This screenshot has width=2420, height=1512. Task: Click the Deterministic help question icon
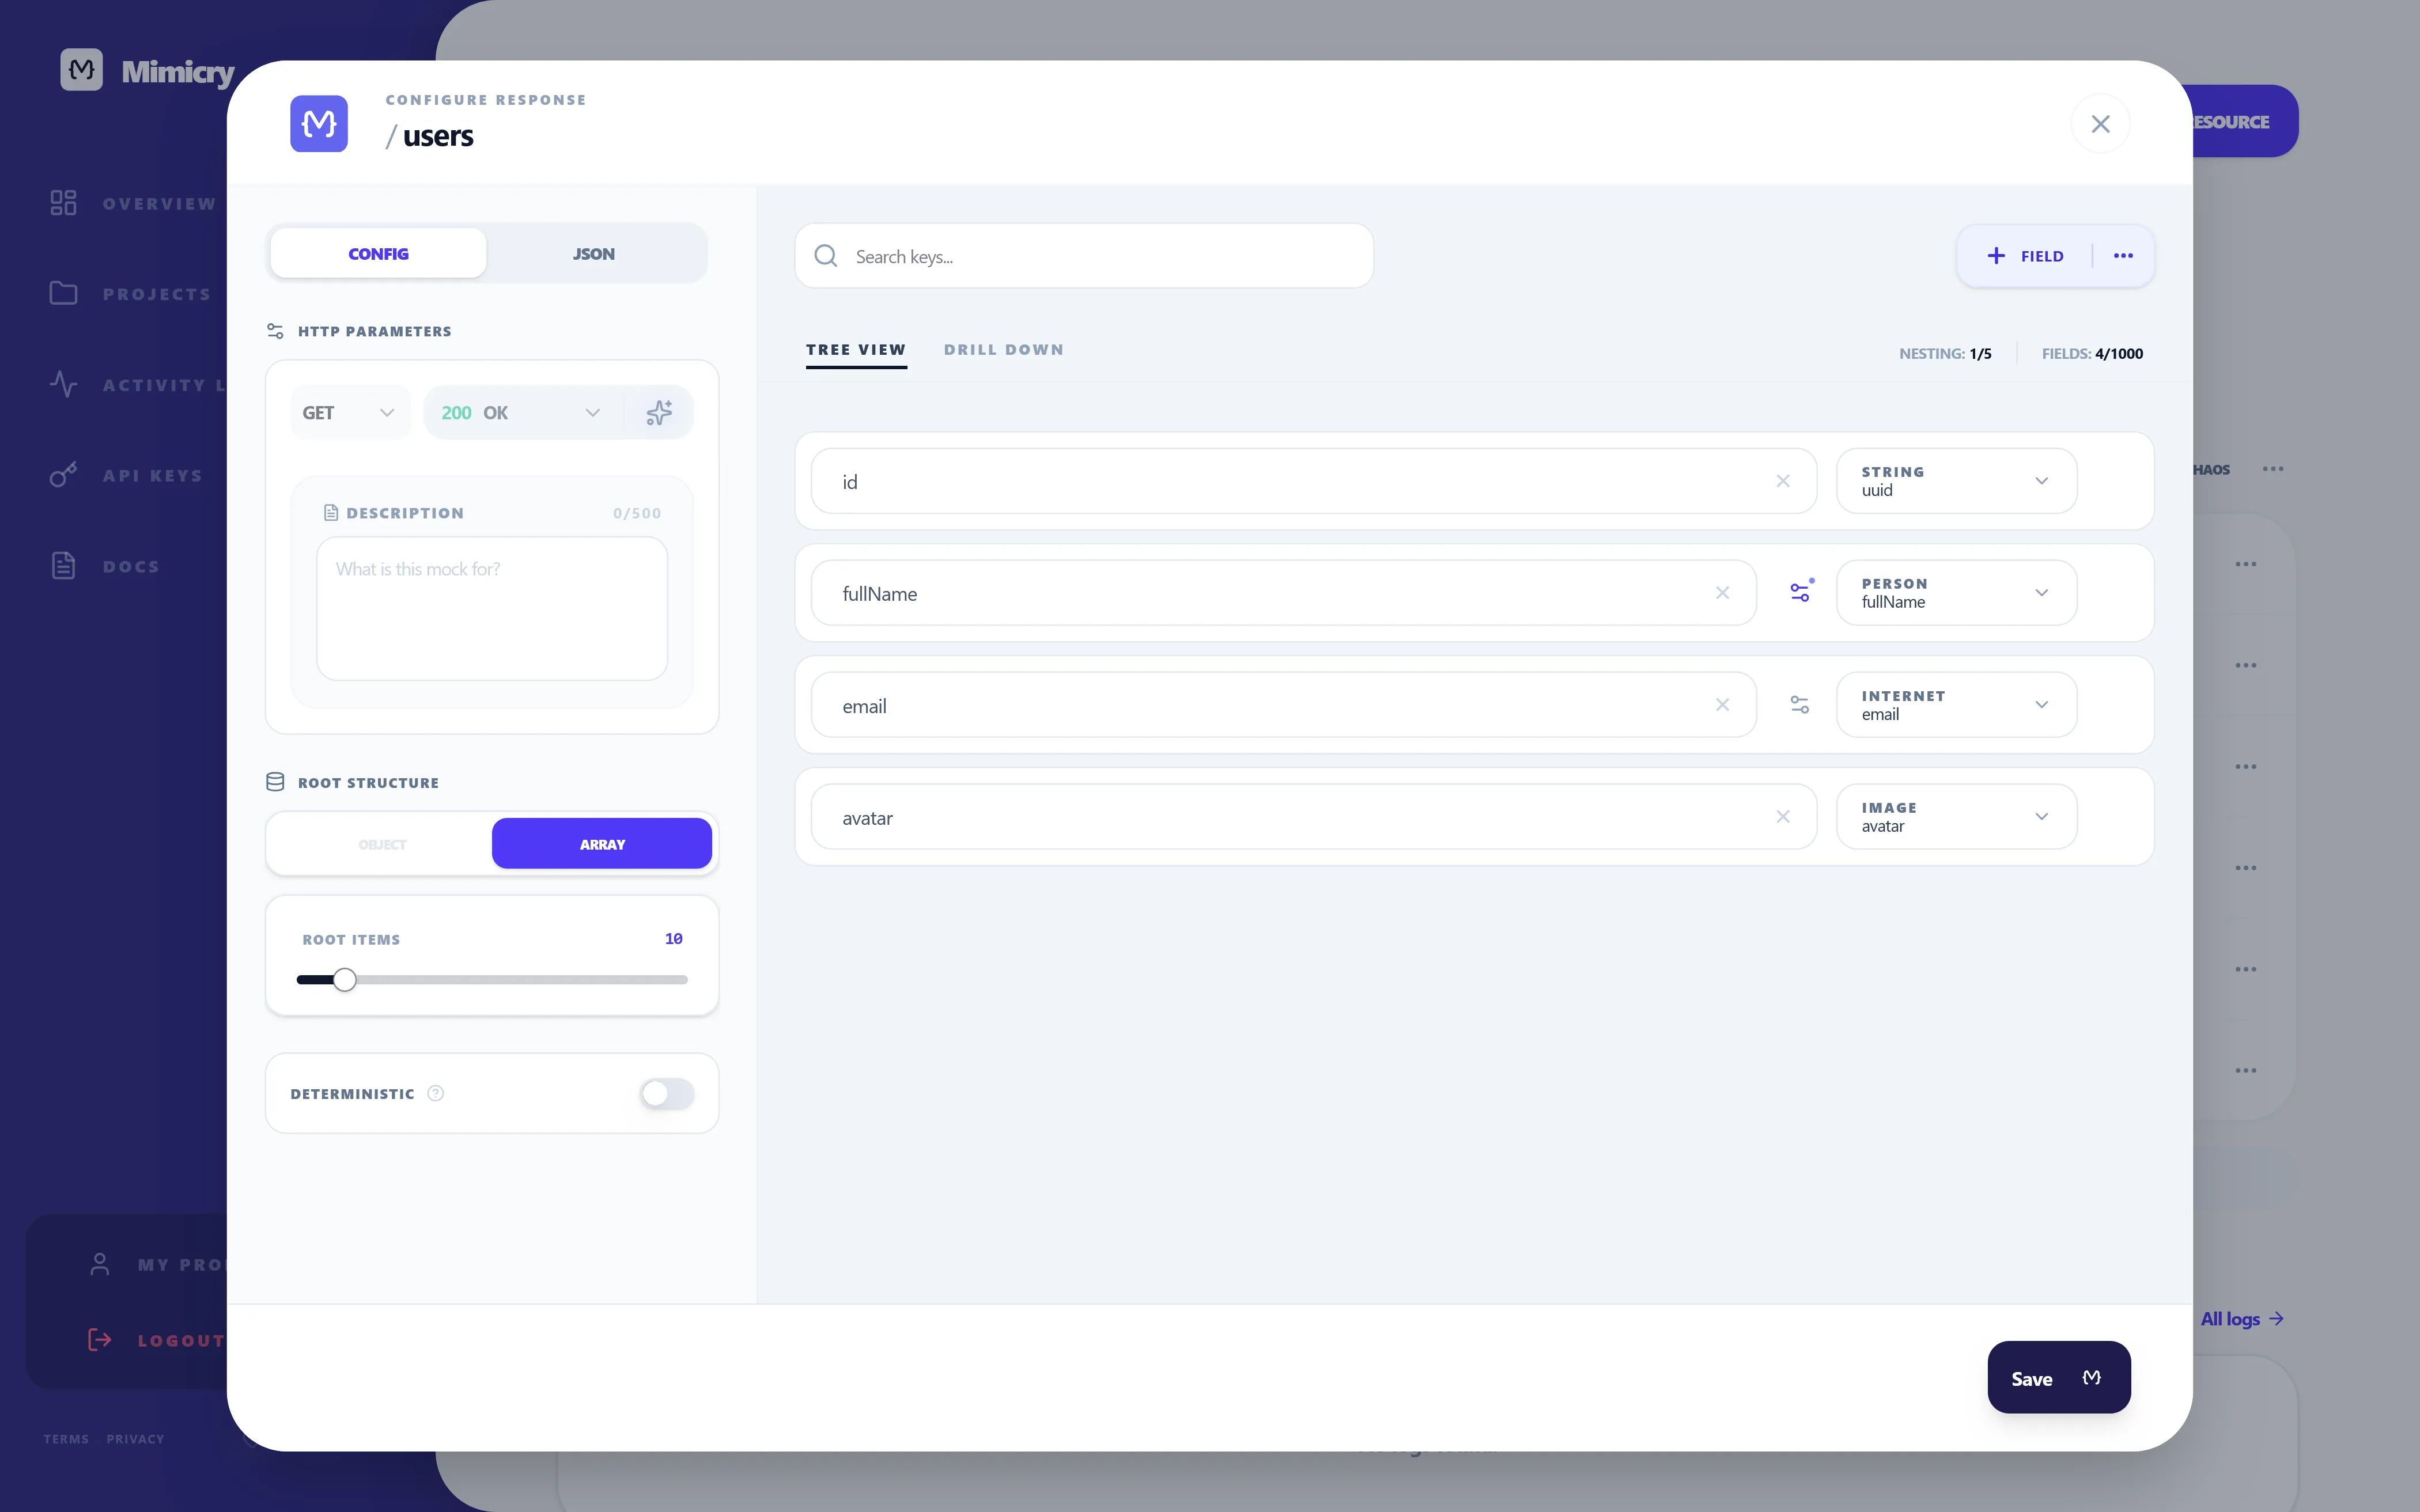(x=436, y=1093)
